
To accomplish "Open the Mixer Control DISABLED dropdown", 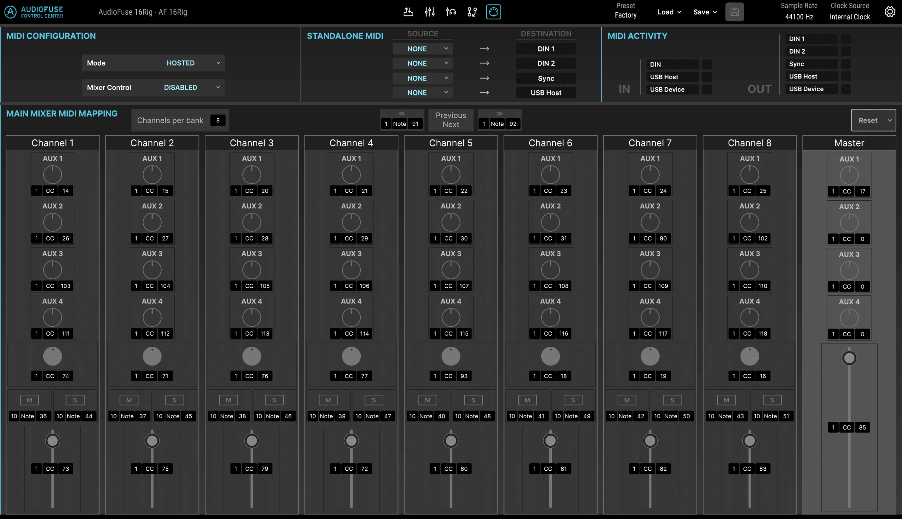I will [153, 87].
